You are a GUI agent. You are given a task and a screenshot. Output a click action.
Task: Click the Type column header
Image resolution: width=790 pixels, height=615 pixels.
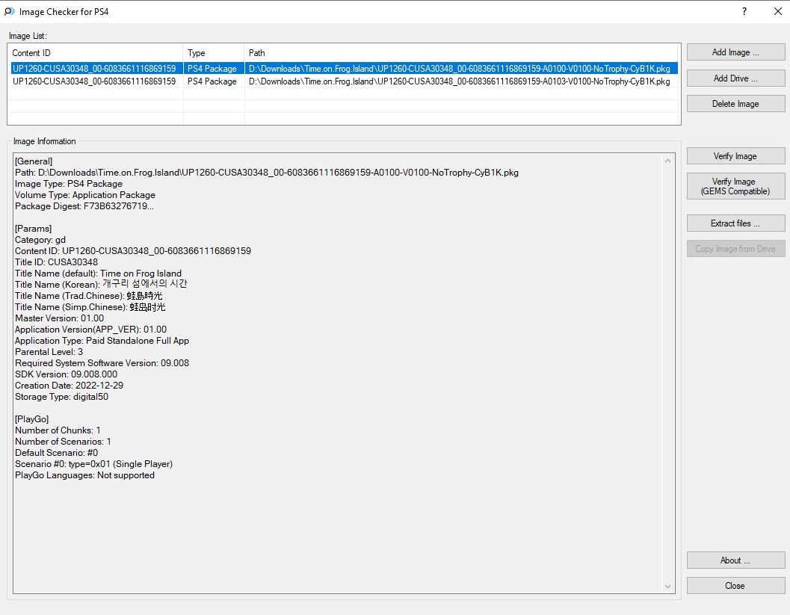pos(214,53)
